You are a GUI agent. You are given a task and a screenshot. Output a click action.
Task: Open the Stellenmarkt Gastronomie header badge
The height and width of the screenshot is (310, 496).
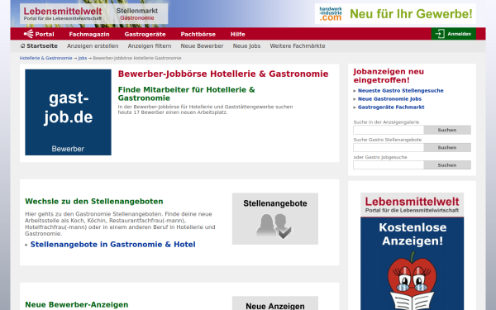coord(137,14)
